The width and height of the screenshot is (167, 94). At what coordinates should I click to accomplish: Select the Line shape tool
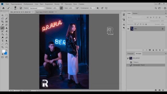[x=2, y=44]
